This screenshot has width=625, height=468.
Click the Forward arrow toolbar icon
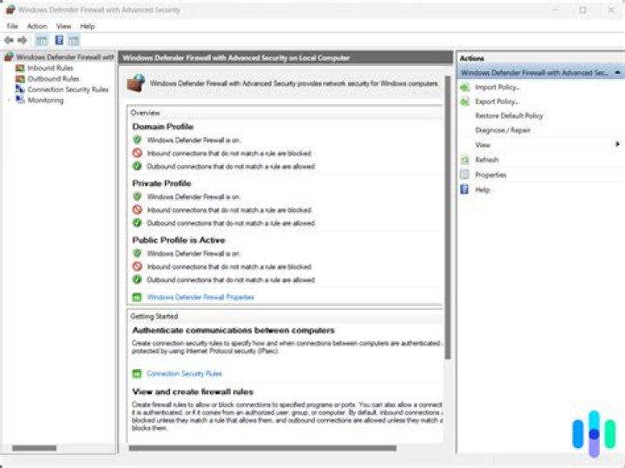[x=23, y=40]
